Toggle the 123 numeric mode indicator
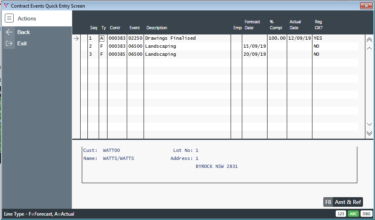Image resolution: width=375 pixels, height=220 pixels. (x=341, y=214)
